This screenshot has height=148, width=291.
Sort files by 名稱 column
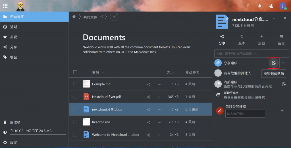point(95,72)
